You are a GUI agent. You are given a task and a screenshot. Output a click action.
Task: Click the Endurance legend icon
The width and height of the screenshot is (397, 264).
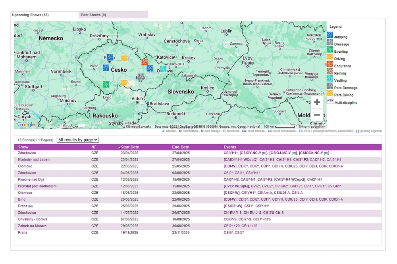coord(330,64)
